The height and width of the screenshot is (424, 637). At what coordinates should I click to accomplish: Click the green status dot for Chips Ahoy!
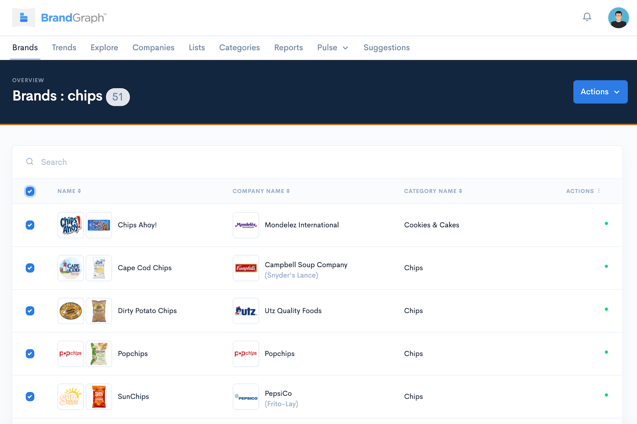(606, 223)
